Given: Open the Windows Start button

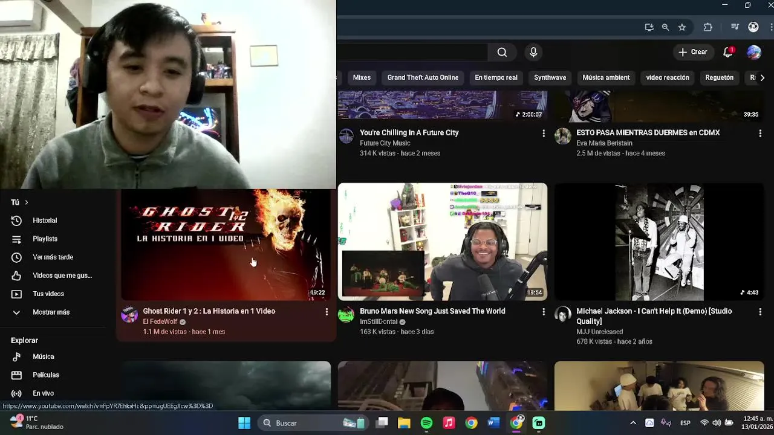Looking at the screenshot, I should click(244, 423).
